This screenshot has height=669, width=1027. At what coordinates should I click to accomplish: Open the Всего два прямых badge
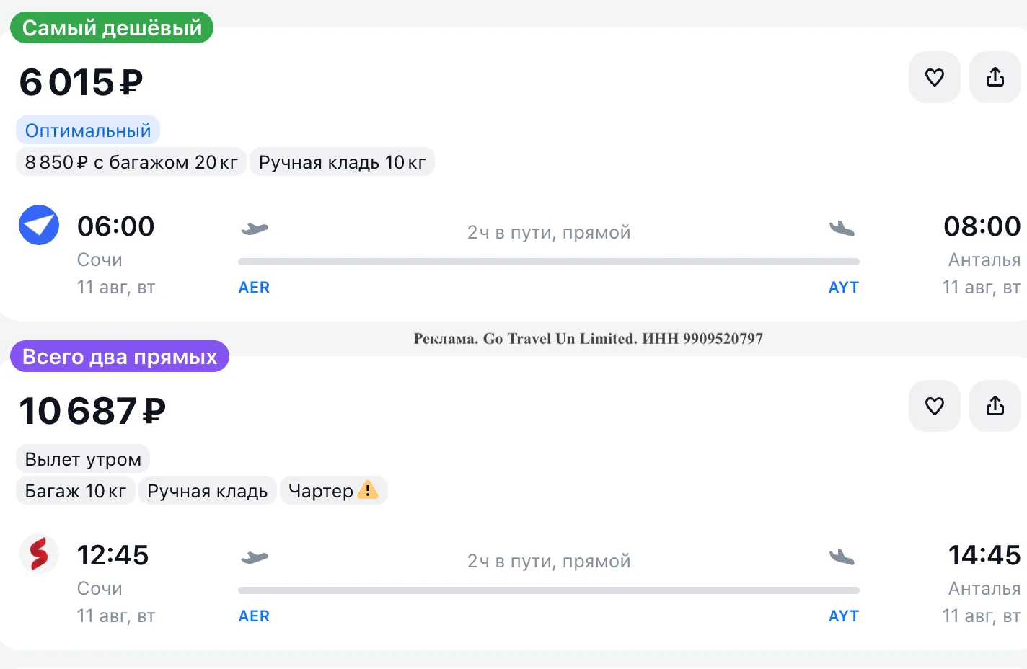pyautogui.click(x=120, y=356)
